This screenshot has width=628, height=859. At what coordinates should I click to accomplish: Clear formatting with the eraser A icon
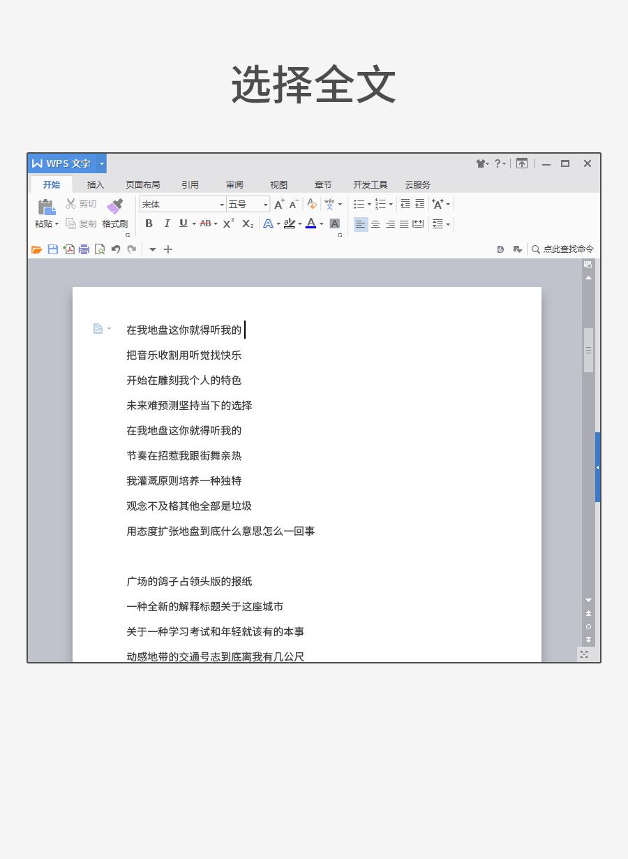click(x=312, y=204)
